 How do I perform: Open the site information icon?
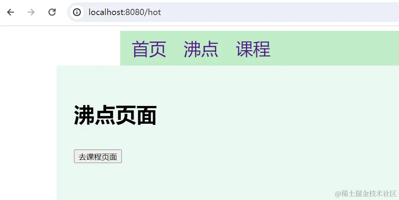[77, 12]
